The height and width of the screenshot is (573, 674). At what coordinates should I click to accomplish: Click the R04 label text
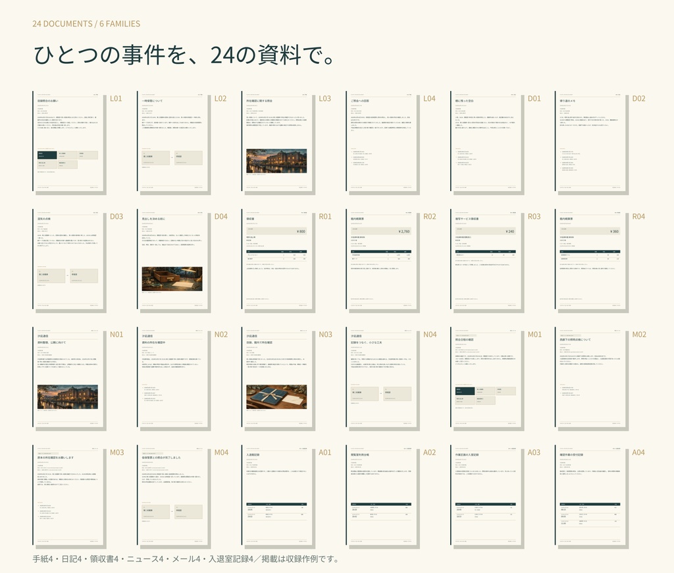(638, 217)
